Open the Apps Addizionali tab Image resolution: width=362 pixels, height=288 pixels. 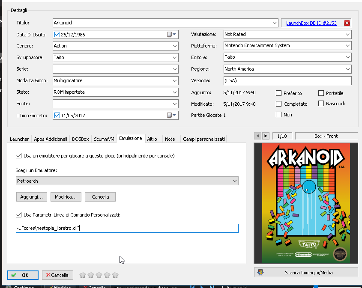coord(51,139)
